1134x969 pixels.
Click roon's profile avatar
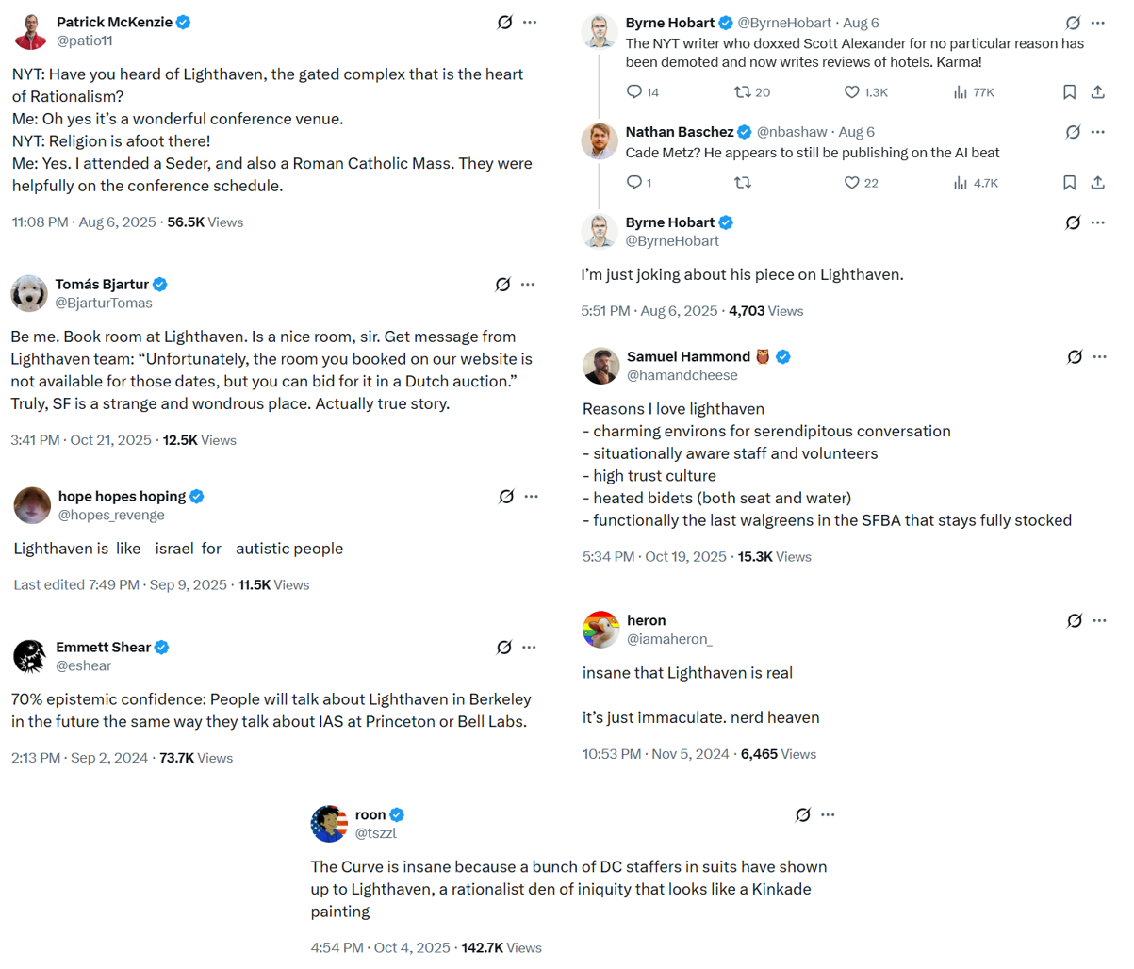click(329, 824)
